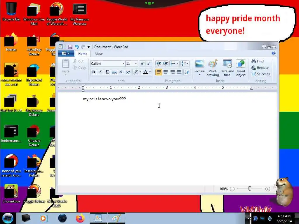Insert Date and time
Viewport: 299px width, 224px height.
coord(227,68)
